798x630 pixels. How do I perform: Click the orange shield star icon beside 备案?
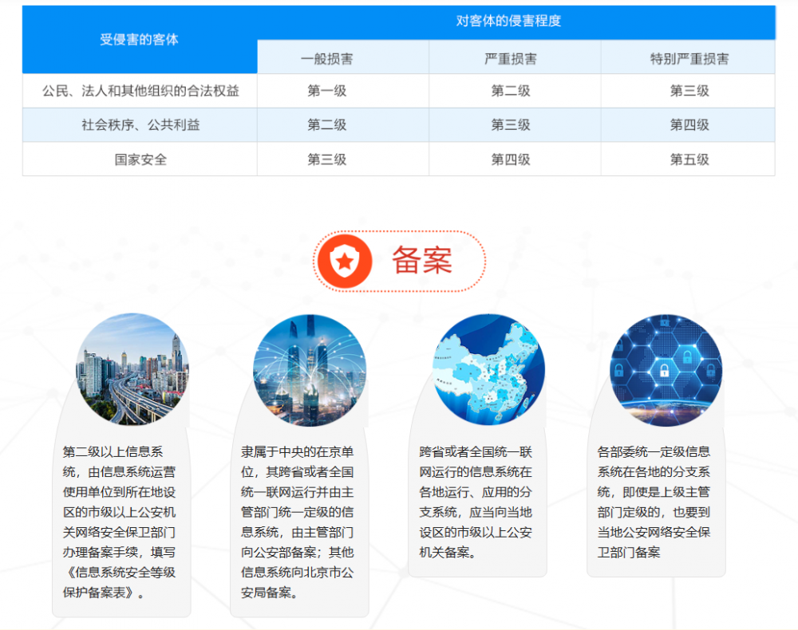pos(345,261)
